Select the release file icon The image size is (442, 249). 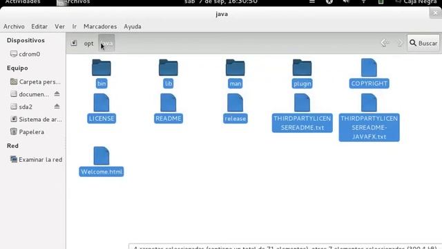pyautogui.click(x=235, y=103)
